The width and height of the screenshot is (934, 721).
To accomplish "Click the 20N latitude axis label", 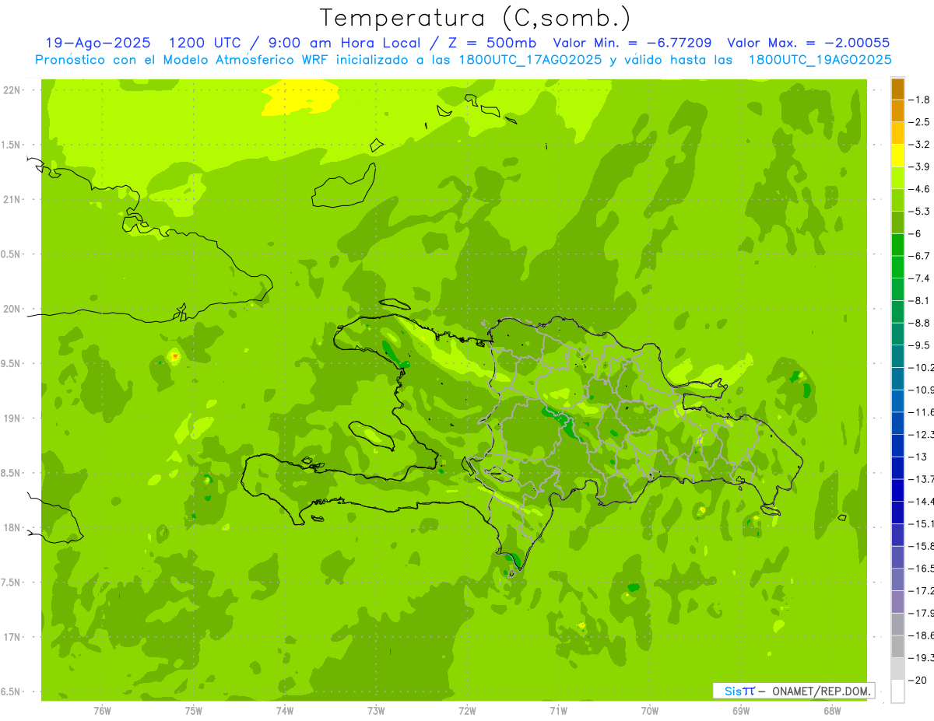I will (x=12, y=310).
